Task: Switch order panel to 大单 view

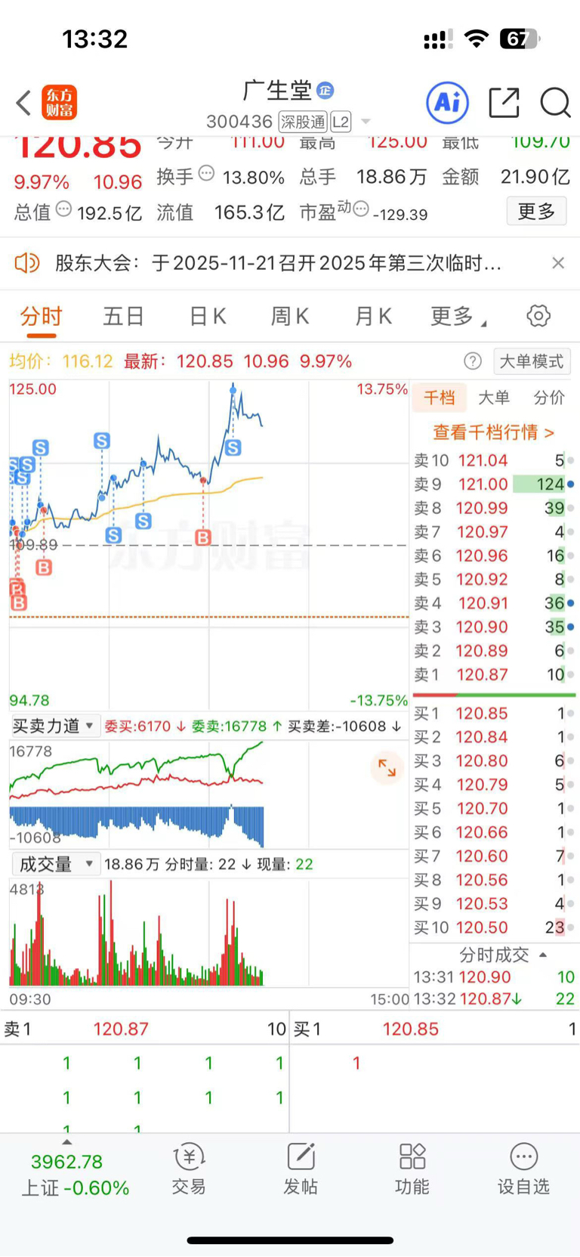Action: [494, 398]
